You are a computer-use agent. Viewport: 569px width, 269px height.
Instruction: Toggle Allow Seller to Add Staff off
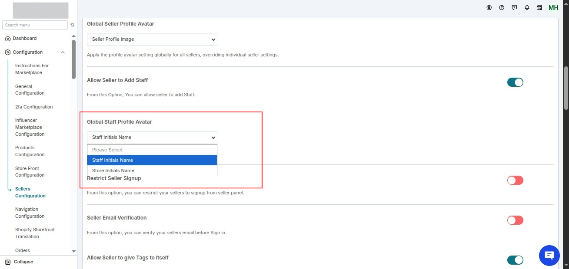pyautogui.click(x=515, y=82)
